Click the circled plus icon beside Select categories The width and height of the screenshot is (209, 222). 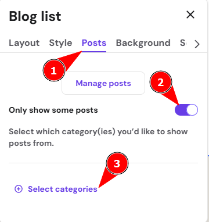point(19,189)
